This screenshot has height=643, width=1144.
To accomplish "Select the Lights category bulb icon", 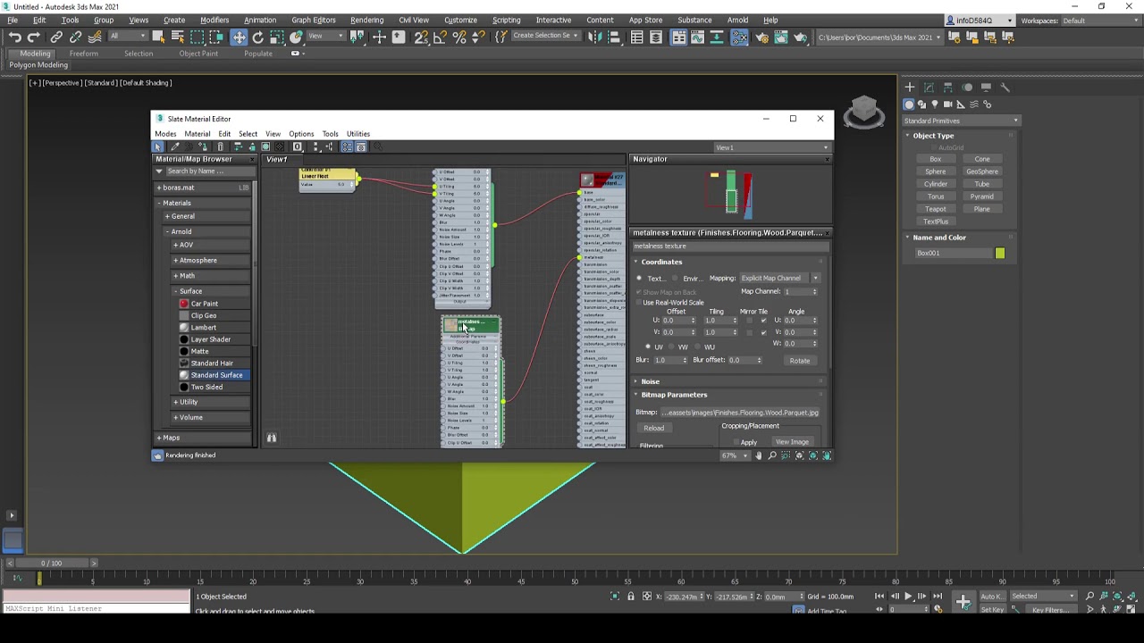I will (x=935, y=104).
